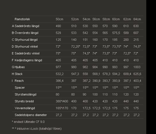This screenshot has width=156, height=134.
Task: Click the Reach row label
Action: 19,81
